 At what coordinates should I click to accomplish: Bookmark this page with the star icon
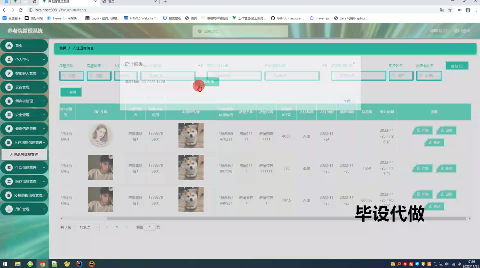(450, 10)
